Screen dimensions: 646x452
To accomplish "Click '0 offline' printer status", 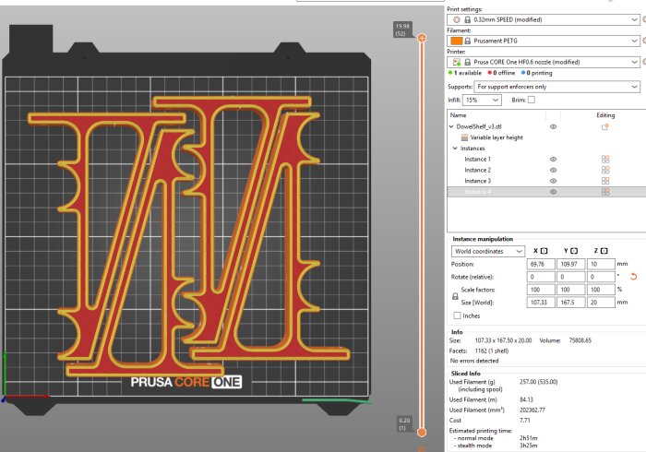I will [x=501, y=73].
